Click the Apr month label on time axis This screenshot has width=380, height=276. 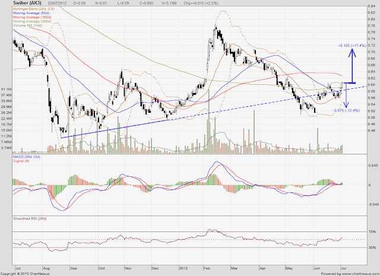pyautogui.click(x=262, y=268)
